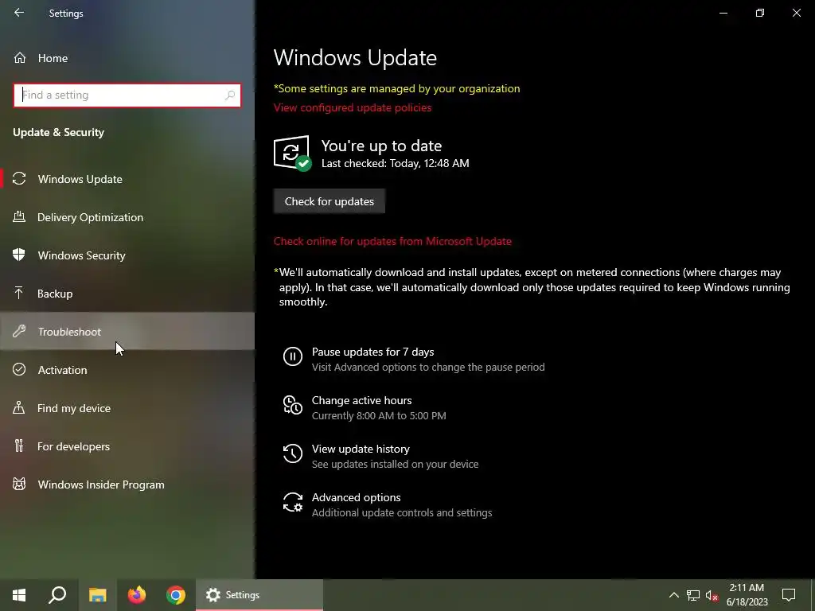Open the Troubleshoot page
Image resolution: width=815 pixels, height=611 pixels.
(x=127, y=332)
